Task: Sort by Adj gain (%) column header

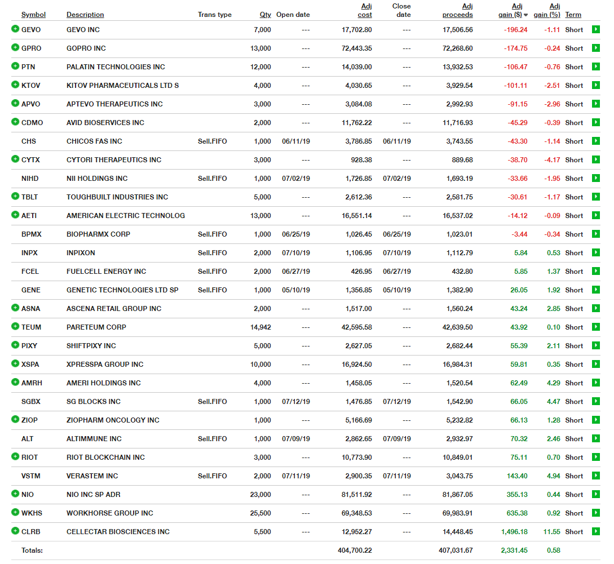Action: click(547, 11)
